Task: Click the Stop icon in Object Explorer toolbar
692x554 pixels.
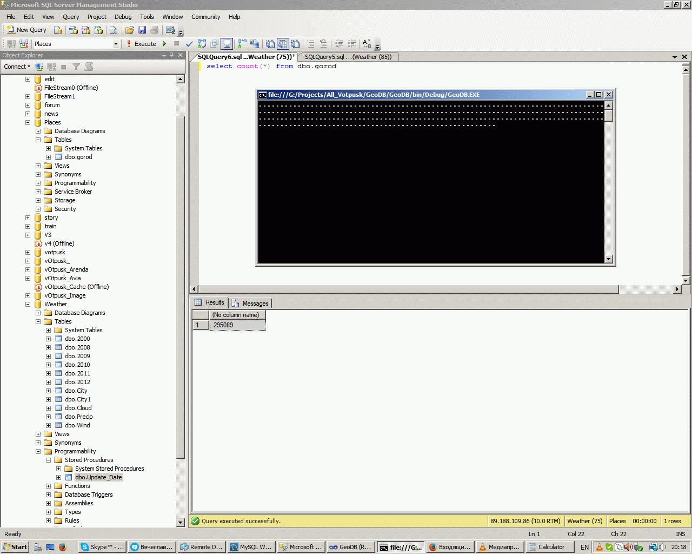Action: [64, 67]
